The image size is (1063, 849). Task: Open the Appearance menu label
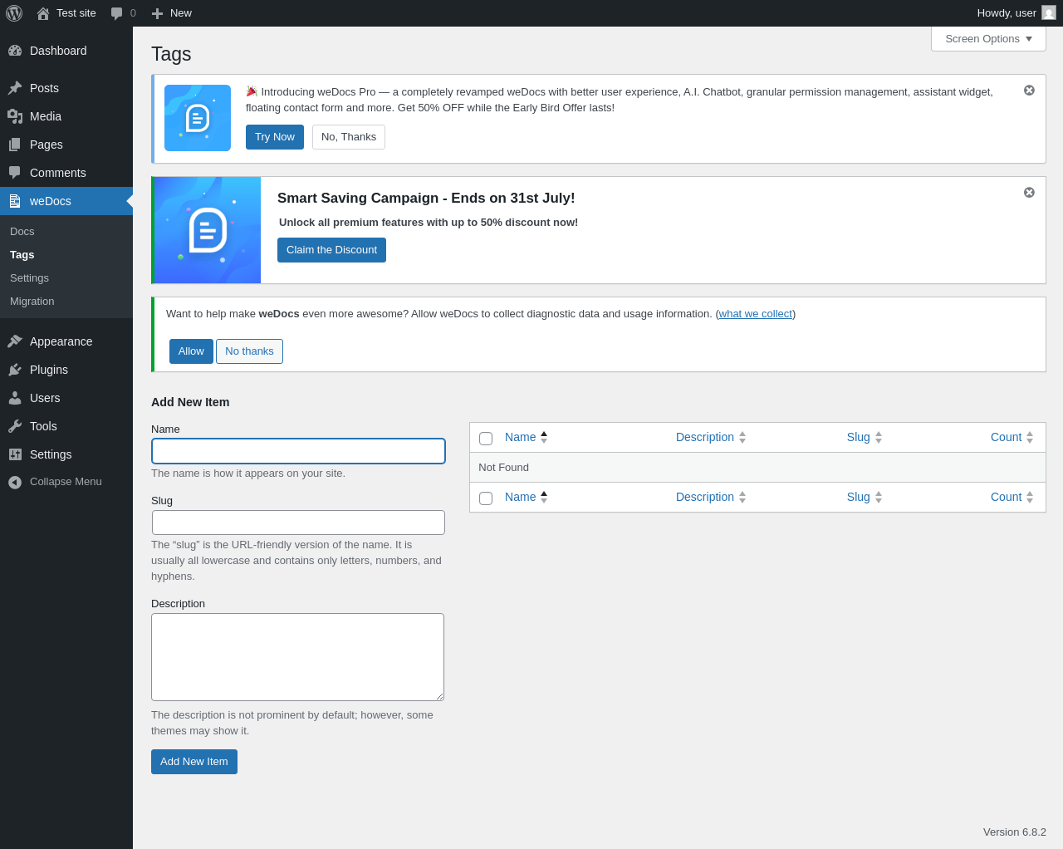pyautogui.click(x=61, y=341)
